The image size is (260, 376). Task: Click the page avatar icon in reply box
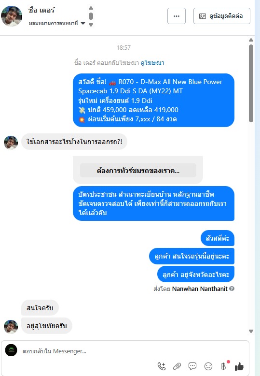tap(11, 350)
